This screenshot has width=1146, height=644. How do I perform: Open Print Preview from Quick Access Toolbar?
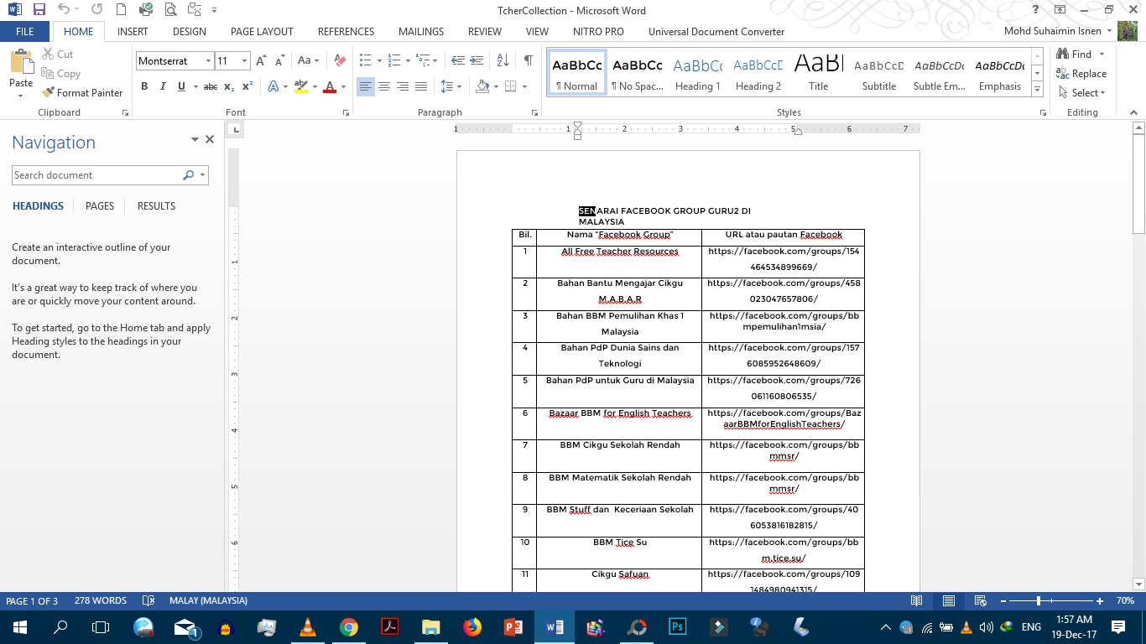171,10
